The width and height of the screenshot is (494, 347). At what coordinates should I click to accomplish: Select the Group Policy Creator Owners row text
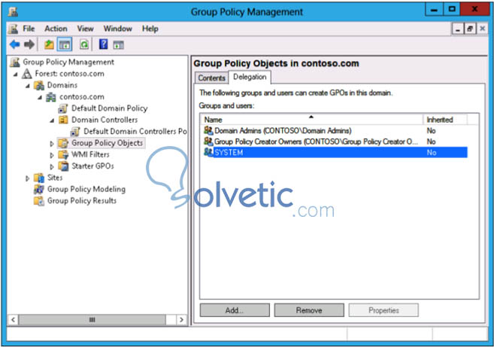(316, 142)
